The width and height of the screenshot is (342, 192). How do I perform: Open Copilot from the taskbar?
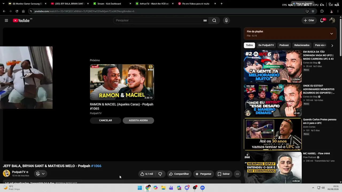point(156,188)
